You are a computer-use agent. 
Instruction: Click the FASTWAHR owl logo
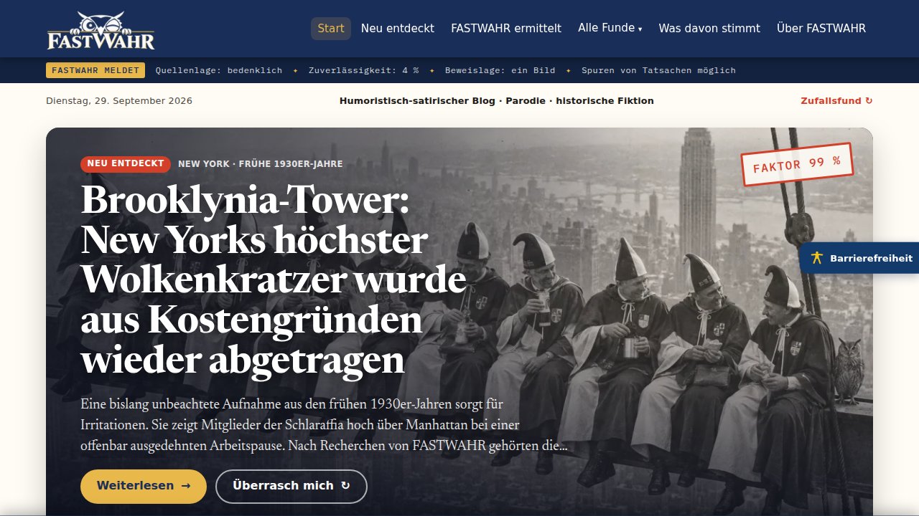(x=101, y=30)
